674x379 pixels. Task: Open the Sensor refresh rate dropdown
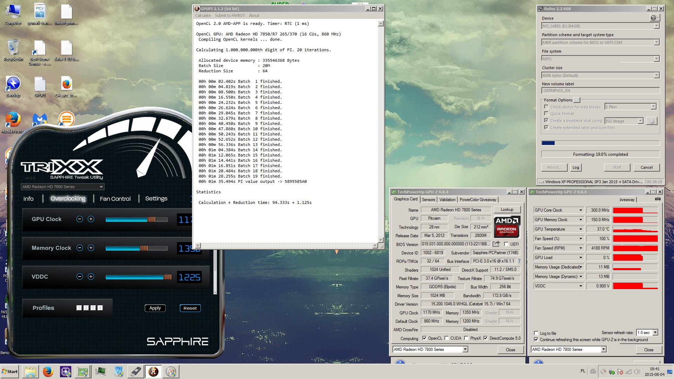tap(647, 333)
